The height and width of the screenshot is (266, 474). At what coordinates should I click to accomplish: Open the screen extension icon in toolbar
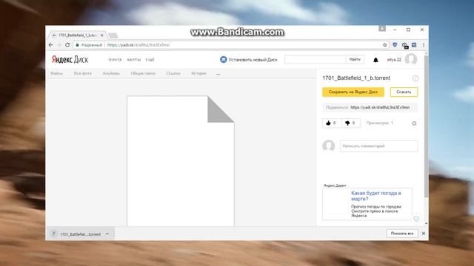pyautogui.click(x=404, y=45)
